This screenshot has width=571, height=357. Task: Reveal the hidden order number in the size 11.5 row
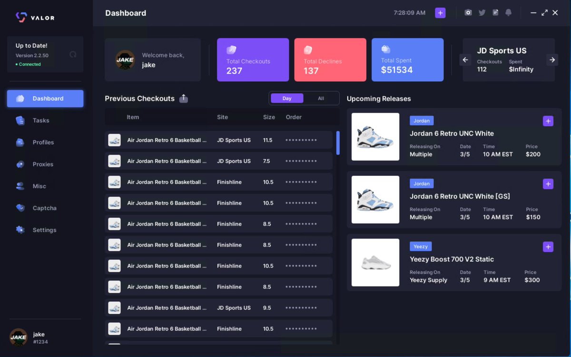click(301, 140)
